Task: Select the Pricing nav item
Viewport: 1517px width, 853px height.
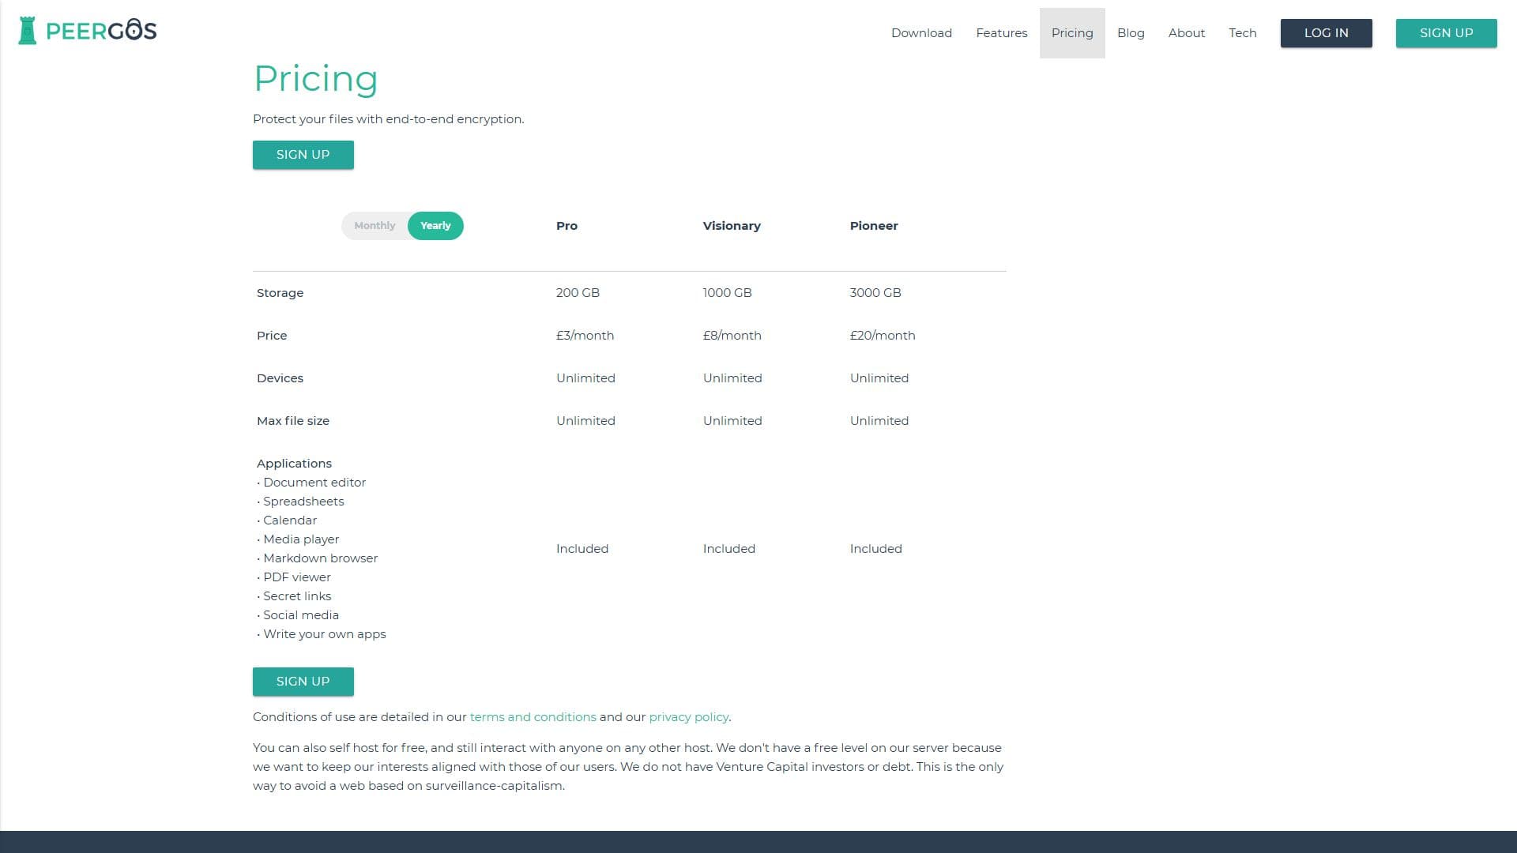Action: coord(1072,33)
